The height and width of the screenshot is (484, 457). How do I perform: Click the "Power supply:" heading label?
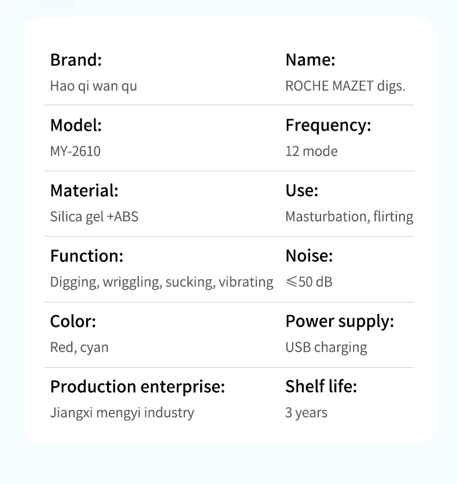pos(340,321)
